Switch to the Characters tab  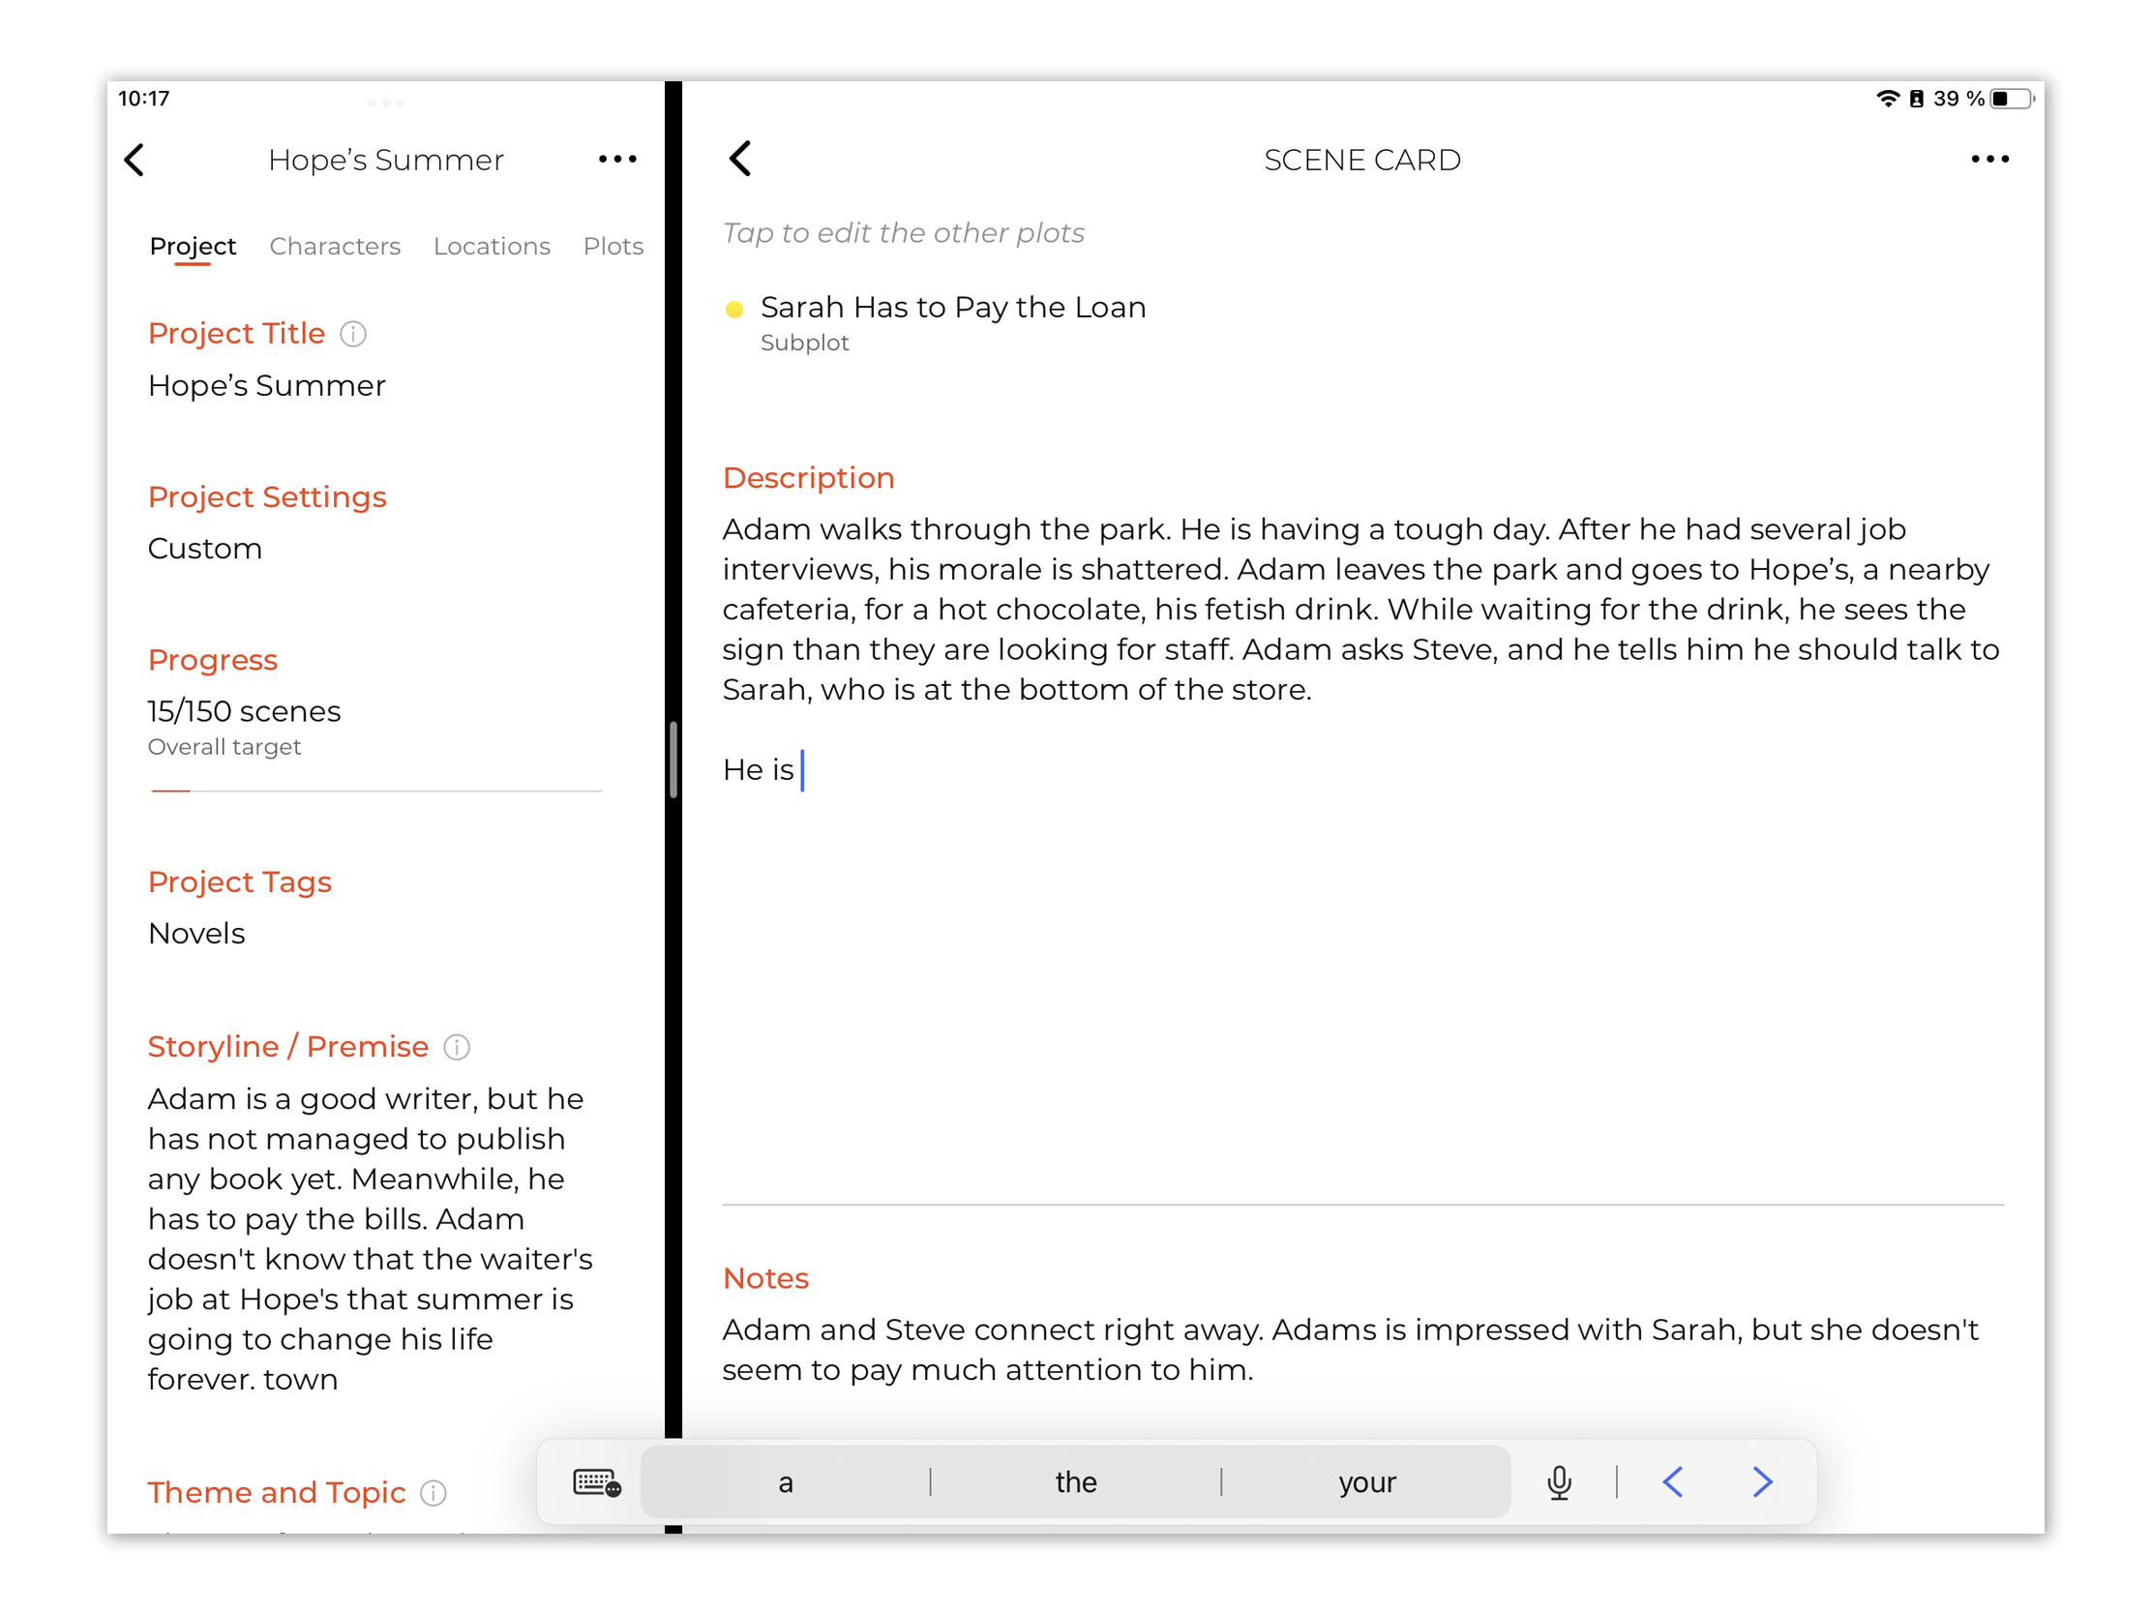tap(335, 246)
